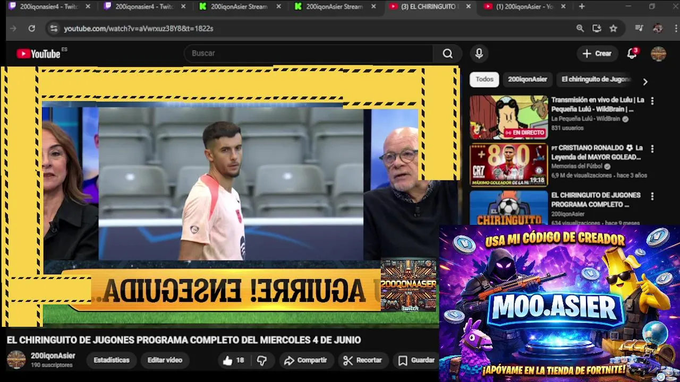Open options for Cristiano Ronaldo video
680x382 pixels.
click(x=652, y=149)
